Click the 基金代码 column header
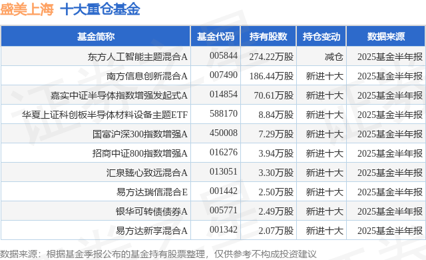This screenshot has height=260, width=426. 216,37
